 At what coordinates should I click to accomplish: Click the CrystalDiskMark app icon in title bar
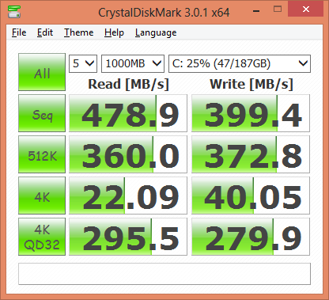(x=14, y=12)
